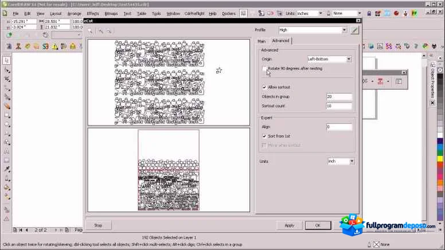Select the Rectangle tool in the toolbox
This screenshot has height=250, width=445.
click(7, 115)
